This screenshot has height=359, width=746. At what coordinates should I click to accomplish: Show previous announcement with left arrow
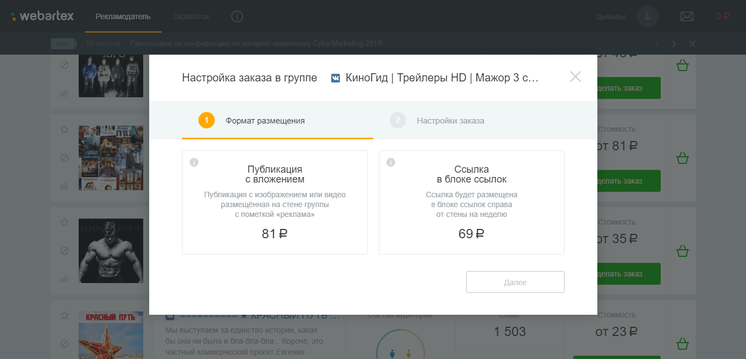[657, 44]
